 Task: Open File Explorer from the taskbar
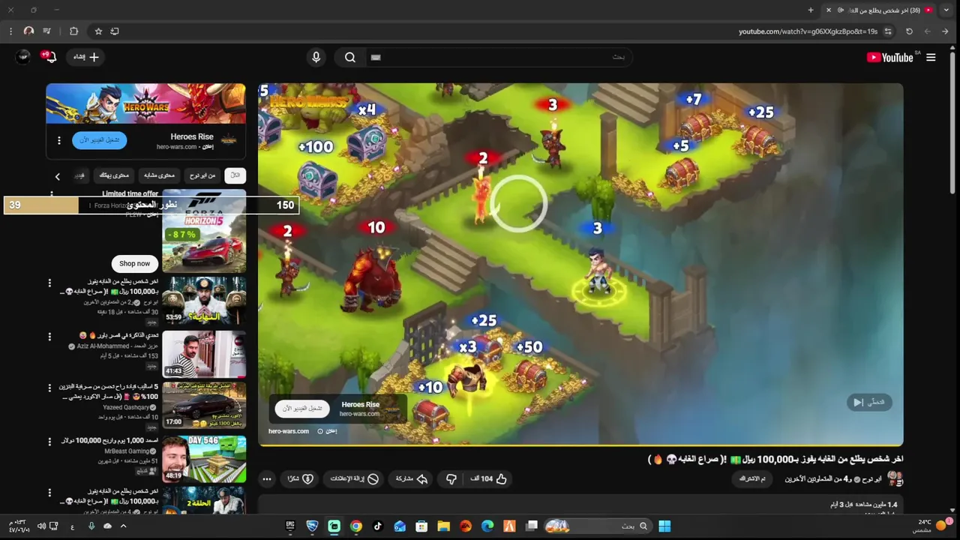click(x=443, y=526)
